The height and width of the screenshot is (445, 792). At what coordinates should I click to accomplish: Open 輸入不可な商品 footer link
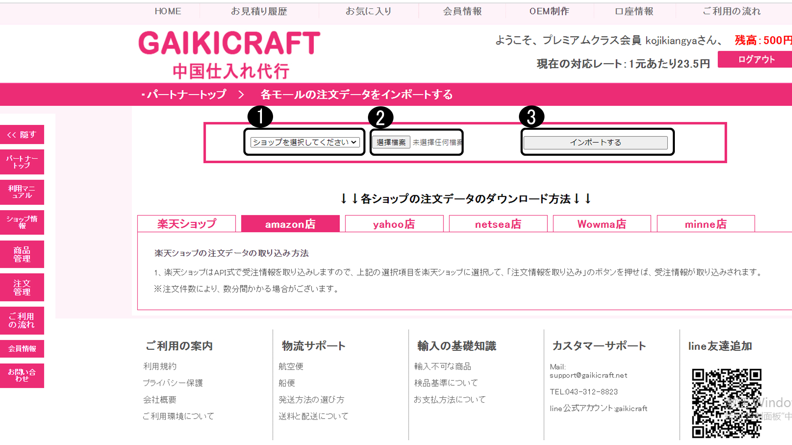442,366
